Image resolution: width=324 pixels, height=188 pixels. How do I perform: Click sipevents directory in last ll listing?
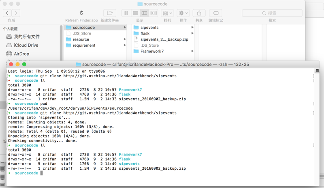[x=129, y=164]
